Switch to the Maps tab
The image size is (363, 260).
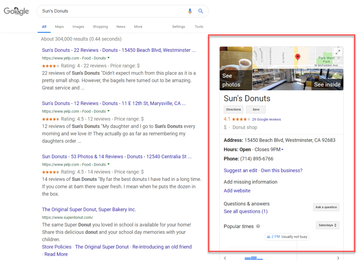tap(59, 27)
